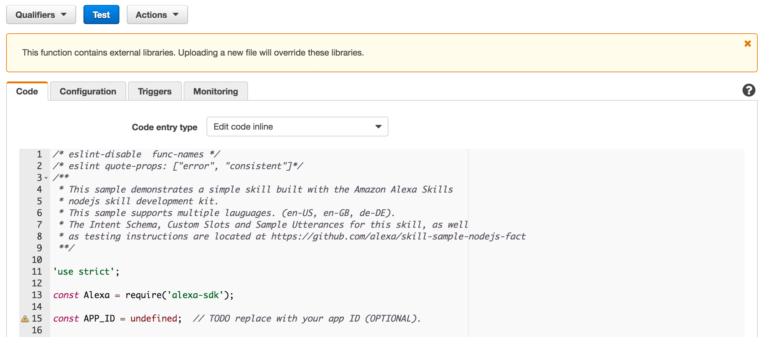770x337 pixels.
Task: Dismiss the external libraries warning banner
Action: click(x=747, y=44)
